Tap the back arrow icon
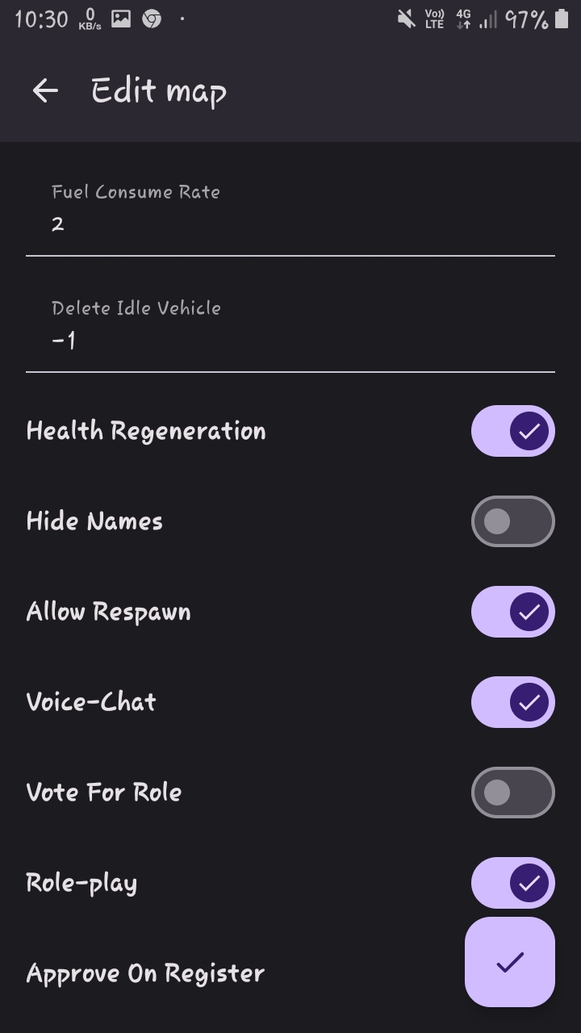Viewport: 581px width, 1033px height. point(45,90)
